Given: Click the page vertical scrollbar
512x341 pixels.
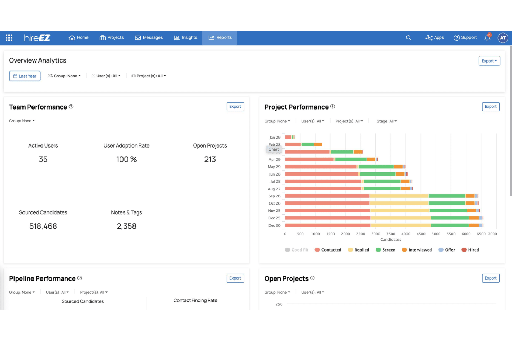Looking at the screenshot, I should pos(511,121).
